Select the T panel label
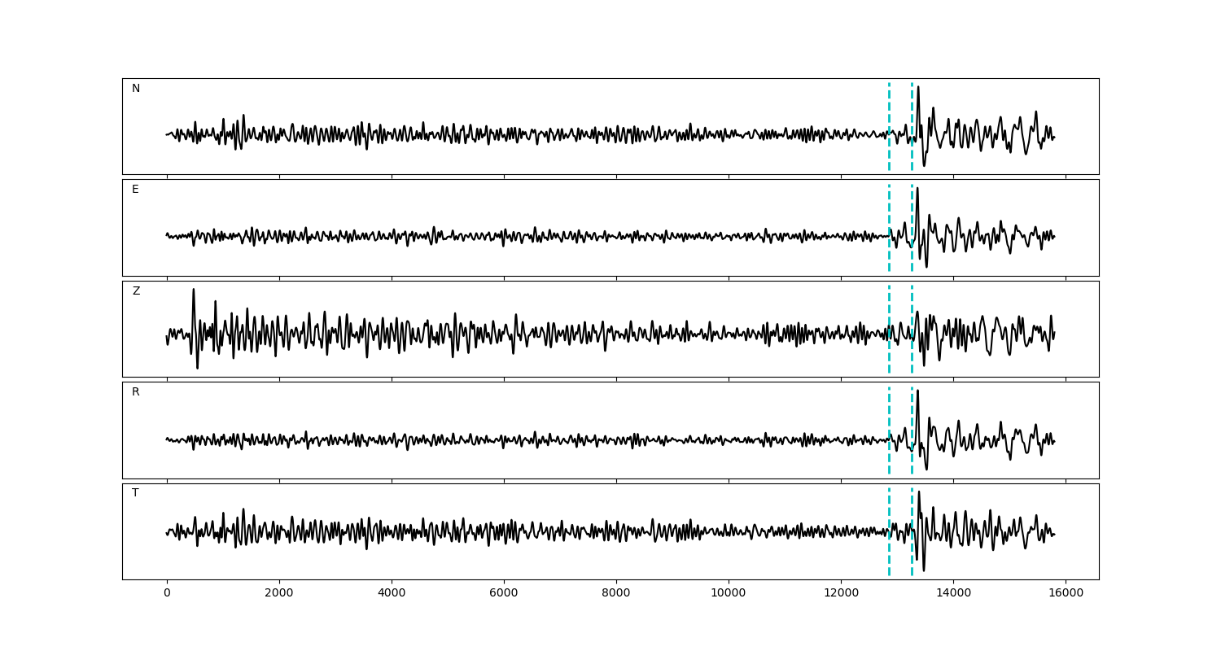The width and height of the screenshot is (1221, 651). tap(135, 493)
